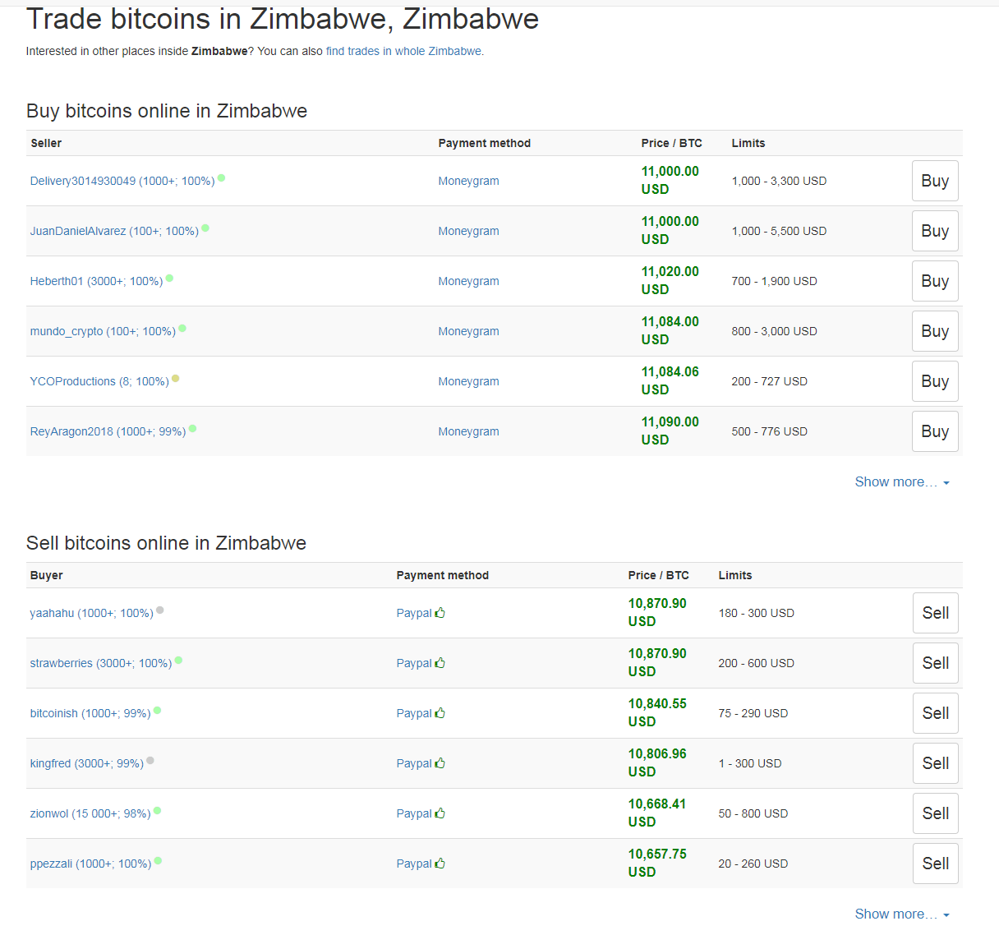Click limits '1 - 300 USD'
The image size is (999, 935).
coord(750,763)
